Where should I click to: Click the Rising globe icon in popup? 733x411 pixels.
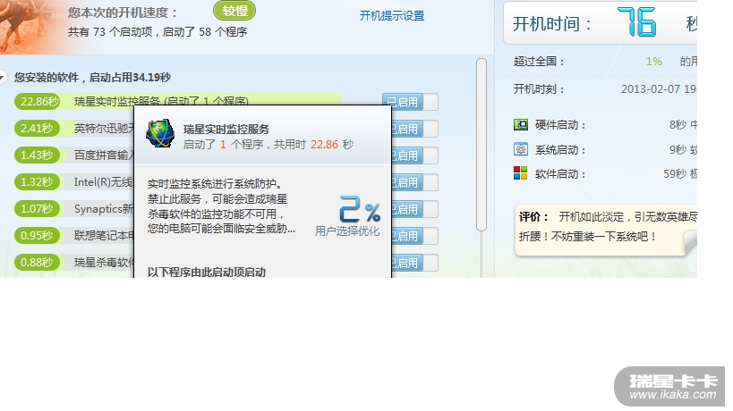click(x=160, y=134)
